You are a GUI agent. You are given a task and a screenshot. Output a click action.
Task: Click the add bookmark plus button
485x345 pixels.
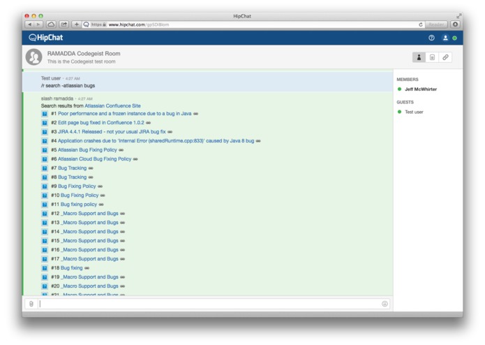point(76,24)
